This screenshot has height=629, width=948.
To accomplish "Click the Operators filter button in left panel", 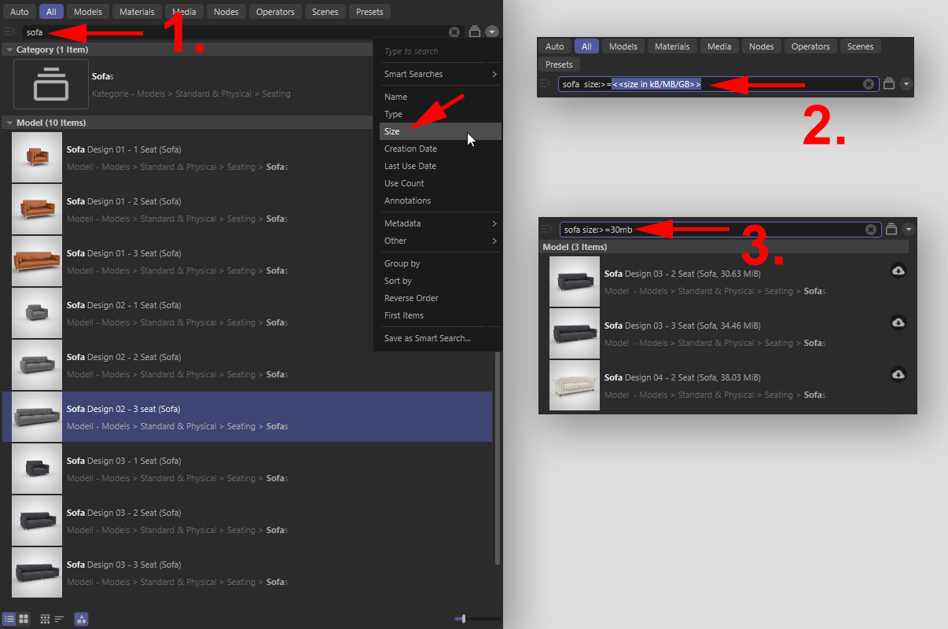I will [x=275, y=12].
